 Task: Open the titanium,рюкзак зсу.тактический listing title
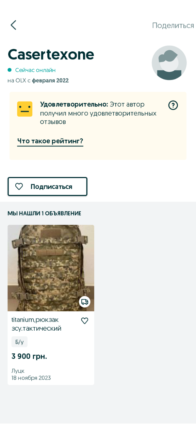point(36,324)
